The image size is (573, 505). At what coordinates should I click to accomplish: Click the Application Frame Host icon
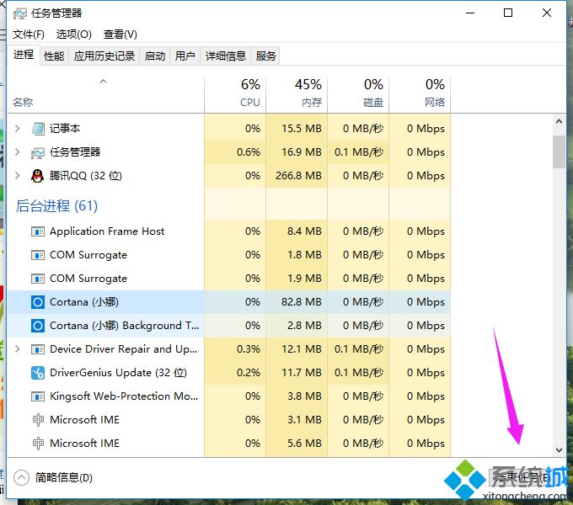pos(38,231)
